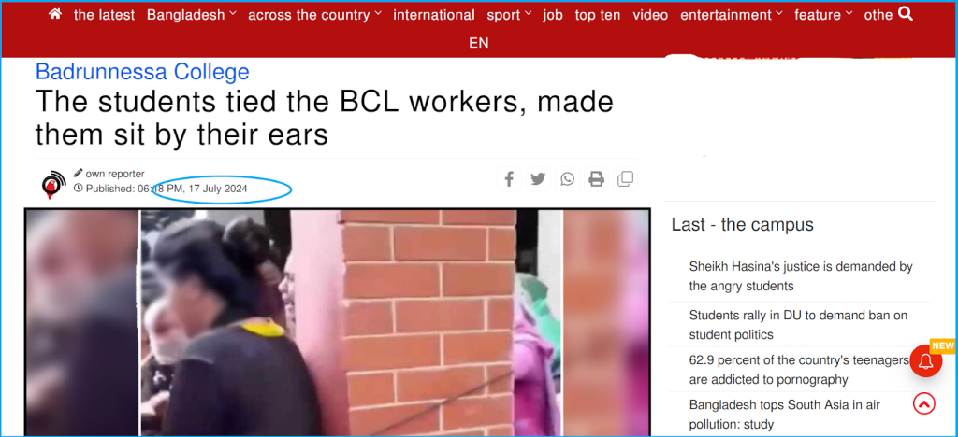Viewport: 958px width, 437px height.
Task: Click the red notification bell
Action: pos(925,360)
